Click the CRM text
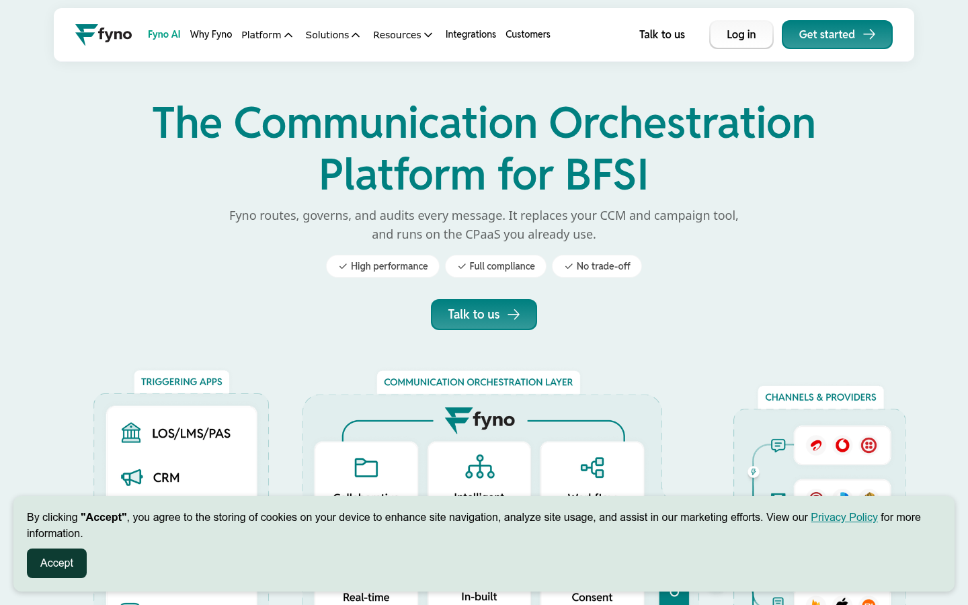The width and height of the screenshot is (968, 605). click(x=166, y=478)
